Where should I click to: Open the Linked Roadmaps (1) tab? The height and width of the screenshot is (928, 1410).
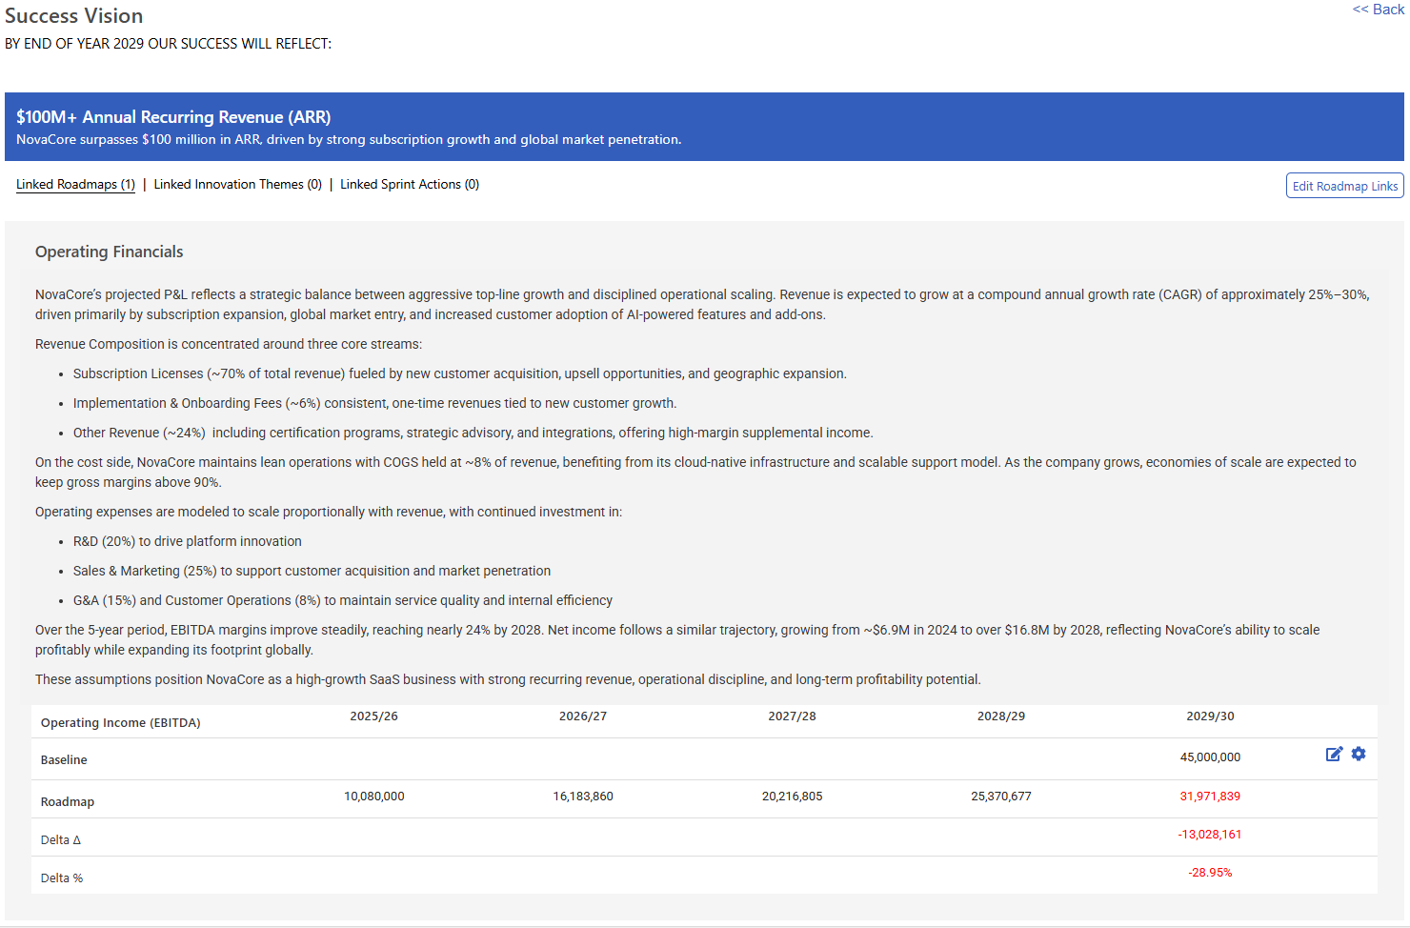75,185
